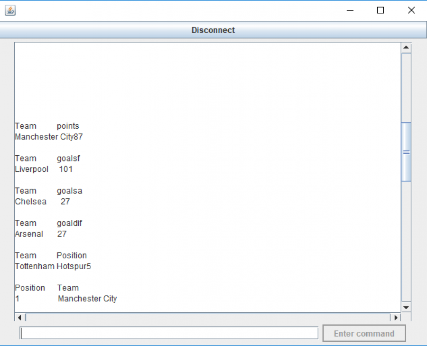Click the vertical scrollbar up arrow
This screenshot has width=427, height=346.
406,47
